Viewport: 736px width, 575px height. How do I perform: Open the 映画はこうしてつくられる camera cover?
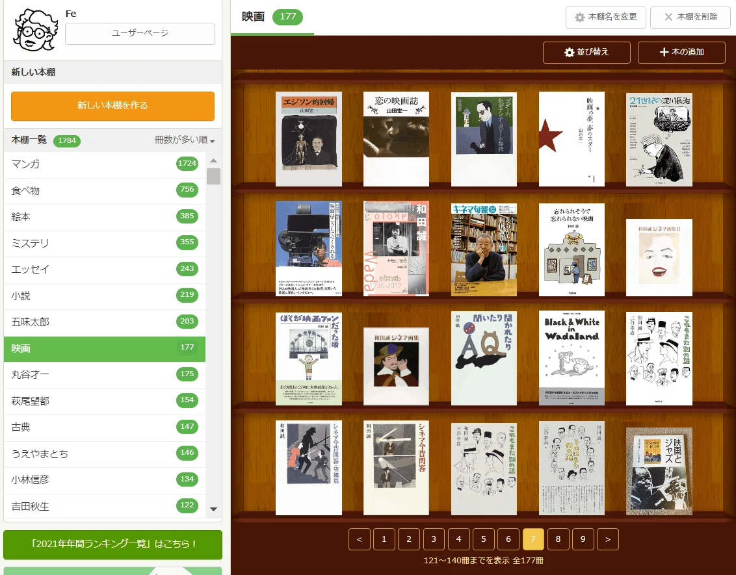click(x=308, y=249)
